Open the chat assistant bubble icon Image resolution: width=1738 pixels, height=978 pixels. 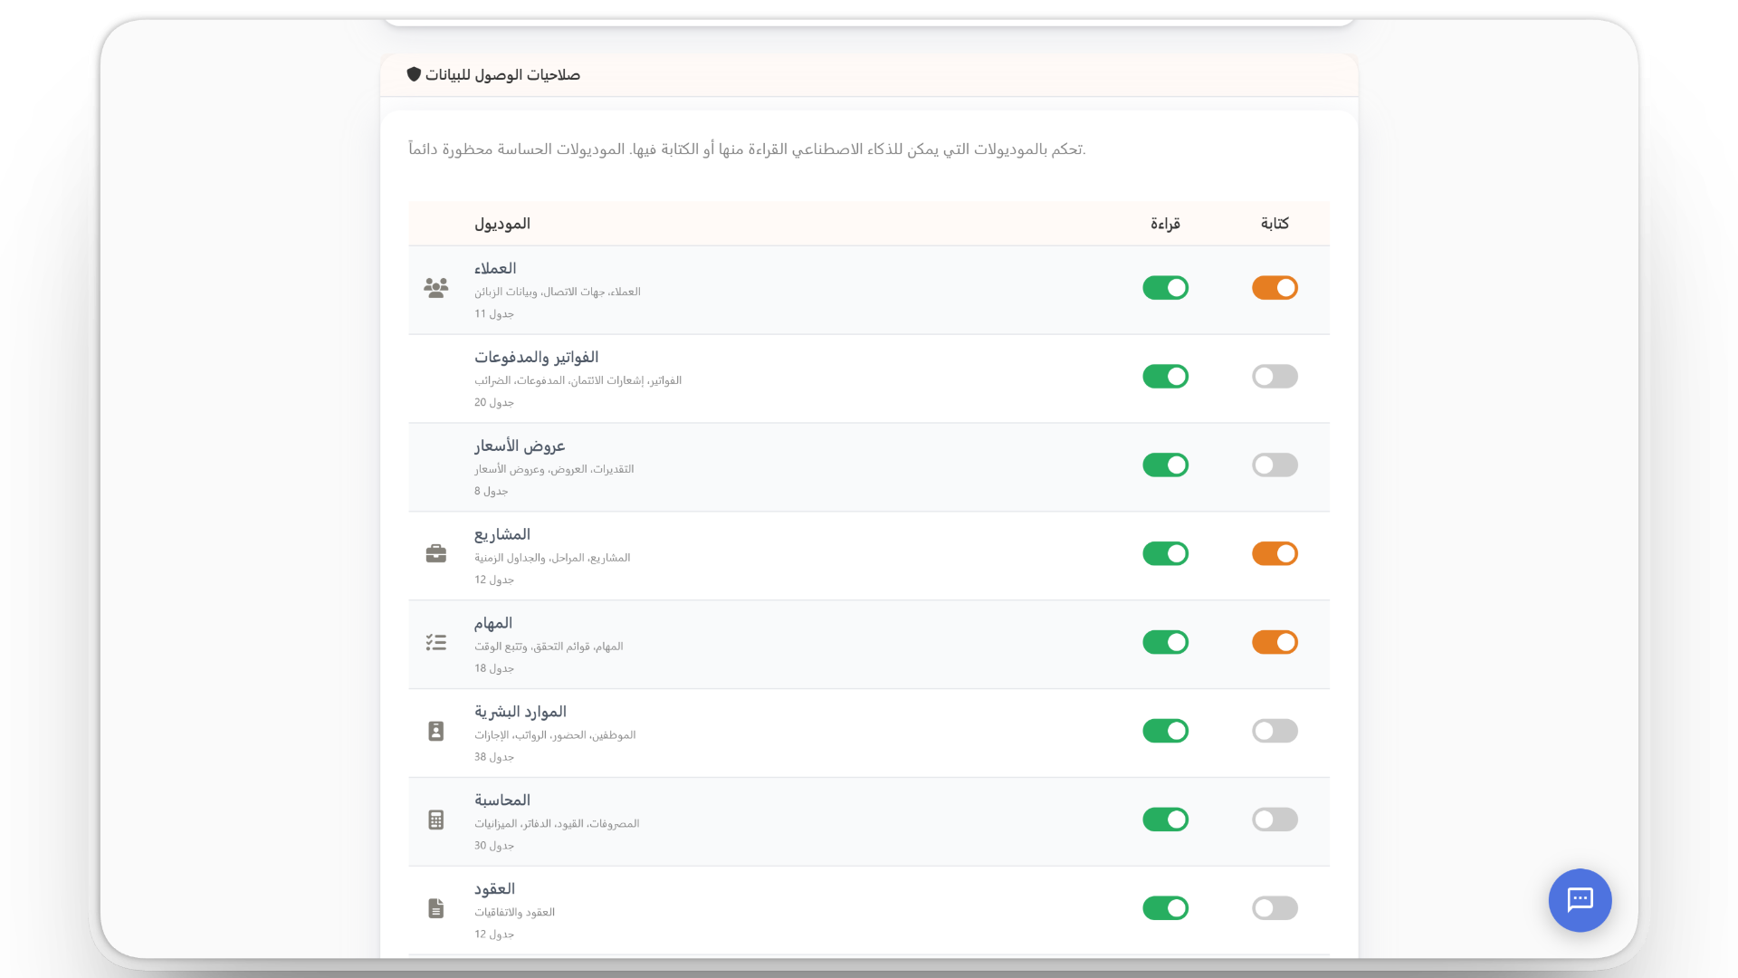[1580, 900]
